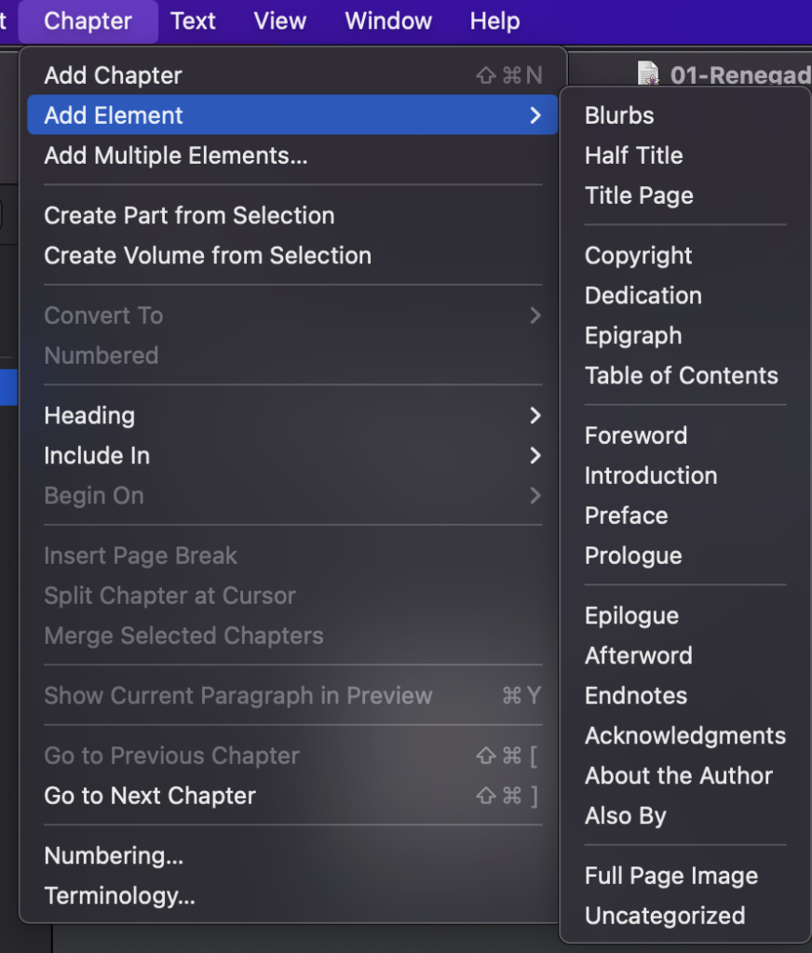Add an About the Author element
This screenshot has width=812, height=953.
678,775
